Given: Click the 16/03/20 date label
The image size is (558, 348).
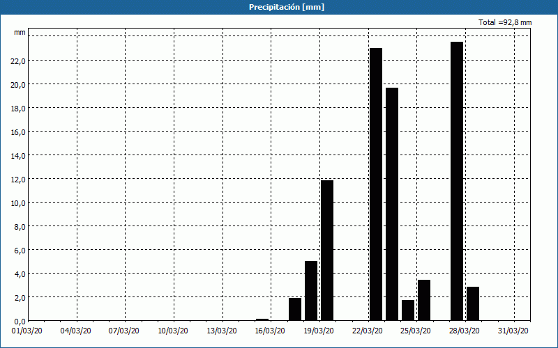Looking at the screenshot, I should pyautogui.click(x=270, y=331).
